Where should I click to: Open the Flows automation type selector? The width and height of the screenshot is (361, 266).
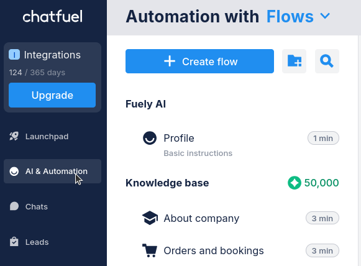[298, 17]
